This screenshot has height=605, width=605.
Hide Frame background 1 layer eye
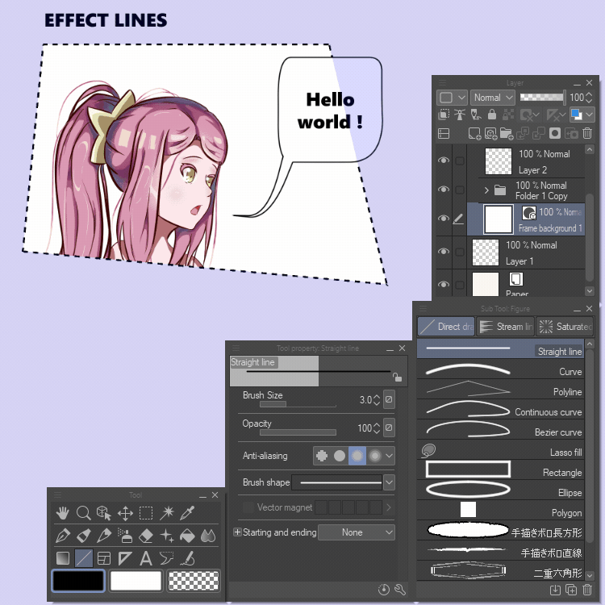click(x=444, y=219)
